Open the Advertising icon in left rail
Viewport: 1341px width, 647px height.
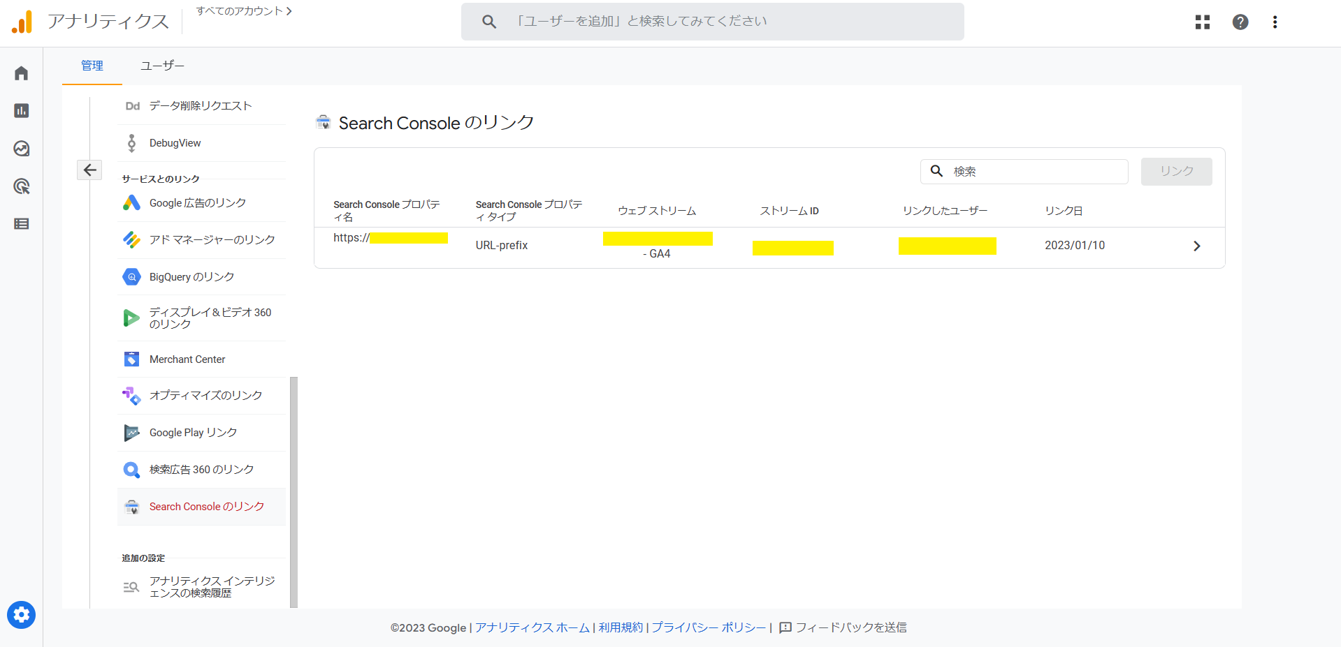pos(22,186)
